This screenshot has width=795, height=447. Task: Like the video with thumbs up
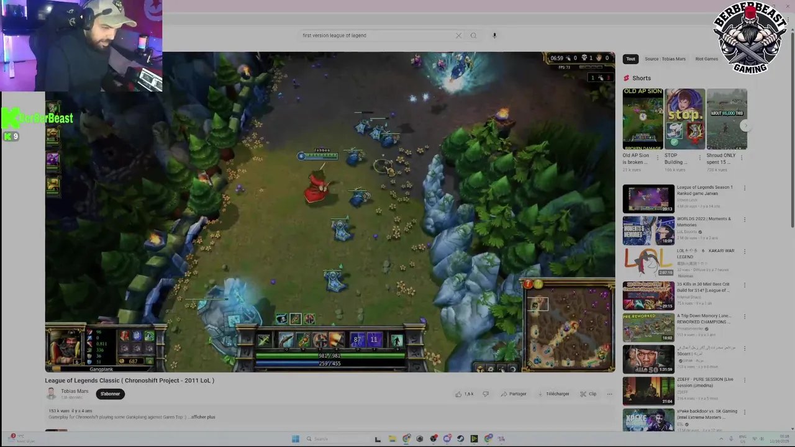(464, 394)
